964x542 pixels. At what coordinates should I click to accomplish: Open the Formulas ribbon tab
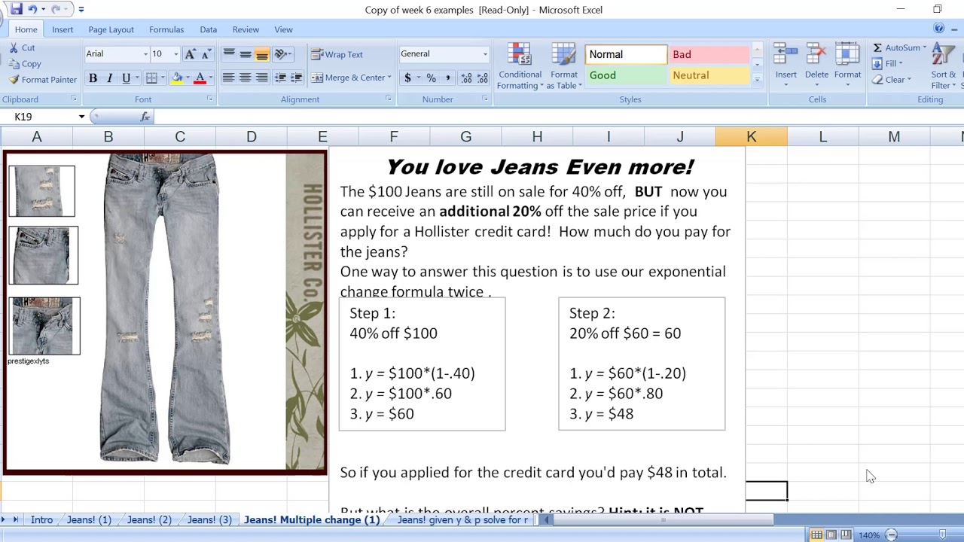pos(166,29)
